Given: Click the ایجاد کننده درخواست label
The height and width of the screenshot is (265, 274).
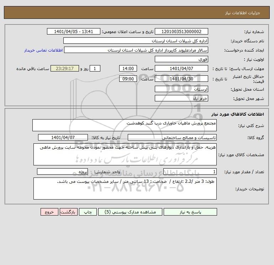Looking at the screenshot, I should (x=244, y=50).
